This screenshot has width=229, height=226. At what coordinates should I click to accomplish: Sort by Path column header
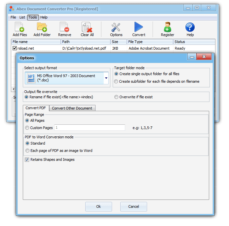coord(86,42)
